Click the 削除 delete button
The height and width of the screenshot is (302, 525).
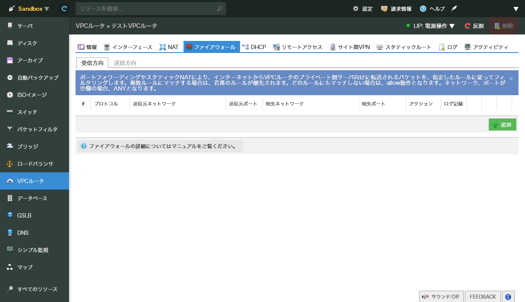(x=503, y=26)
